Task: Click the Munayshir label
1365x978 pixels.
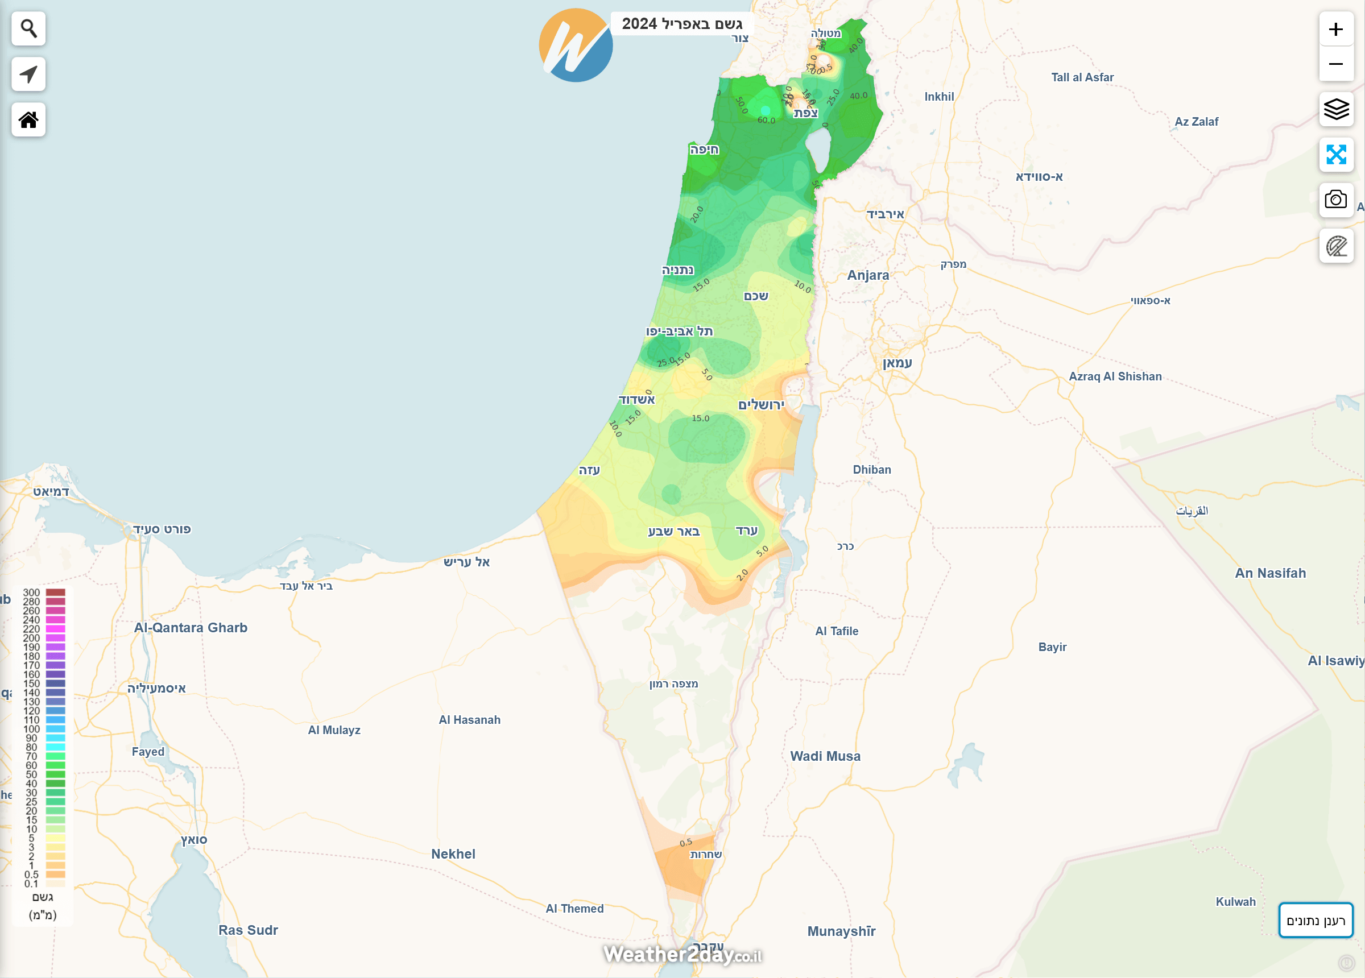Action: tap(841, 931)
